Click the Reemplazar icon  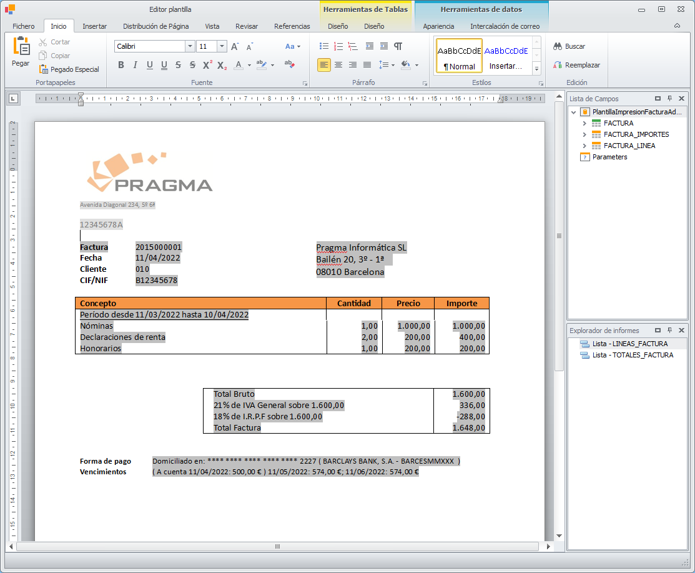coord(558,65)
